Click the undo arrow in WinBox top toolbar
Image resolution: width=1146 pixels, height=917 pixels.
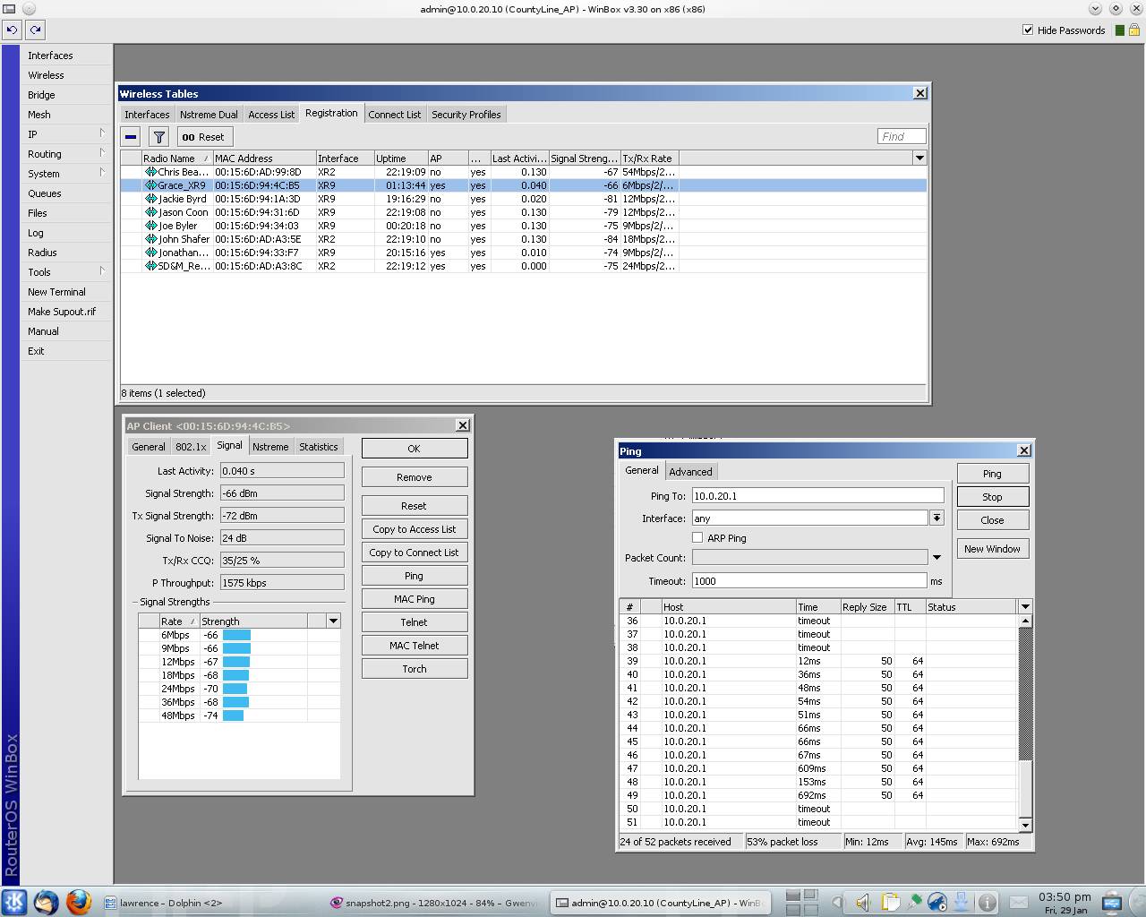[x=11, y=30]
